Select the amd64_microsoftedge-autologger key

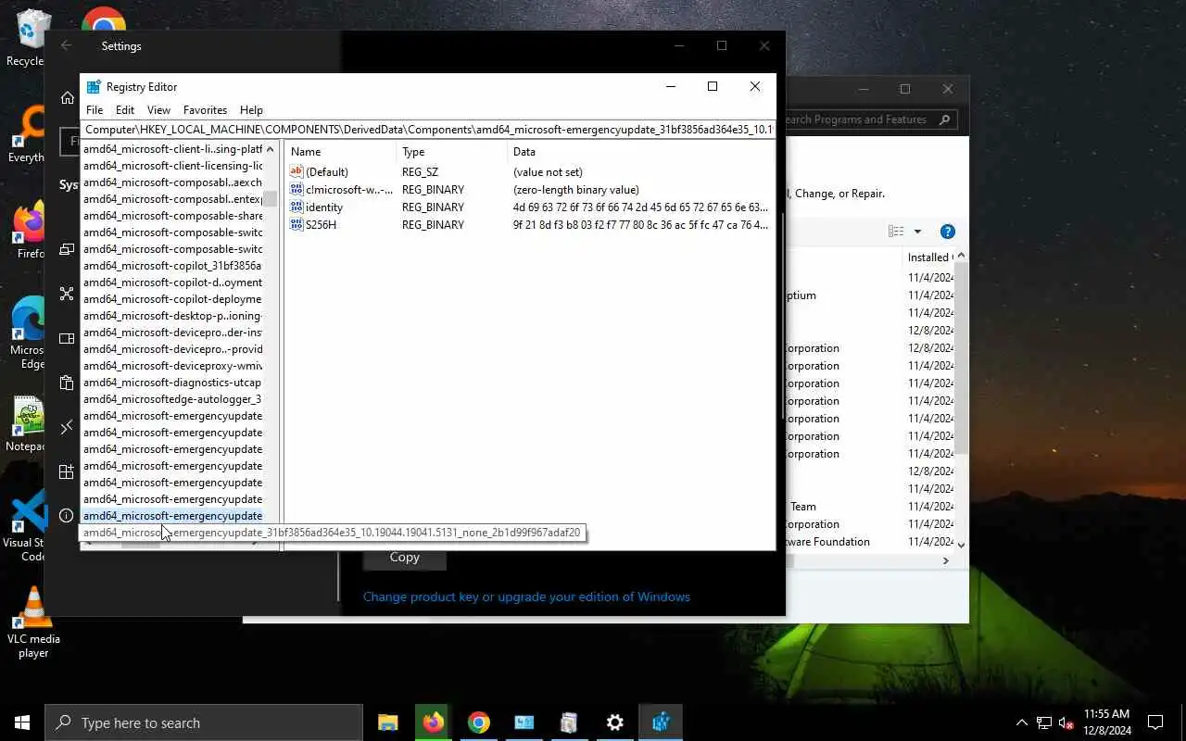(x=172, y=399)
